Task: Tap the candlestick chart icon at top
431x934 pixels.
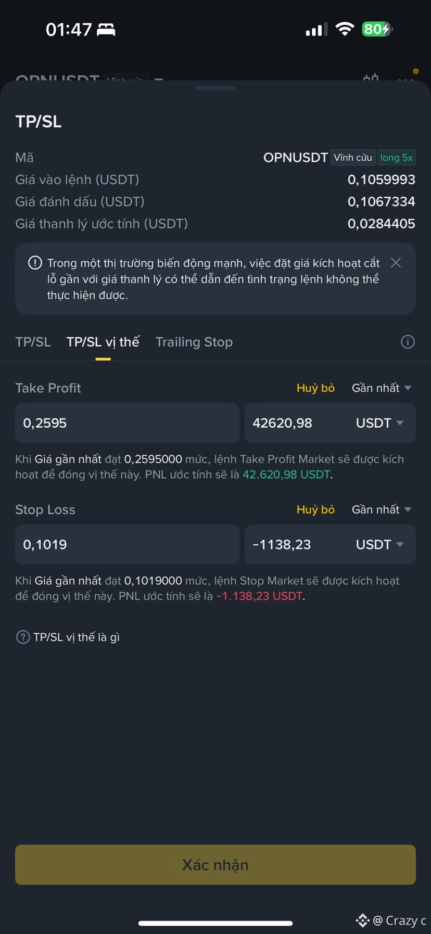Action: [371, 78]
